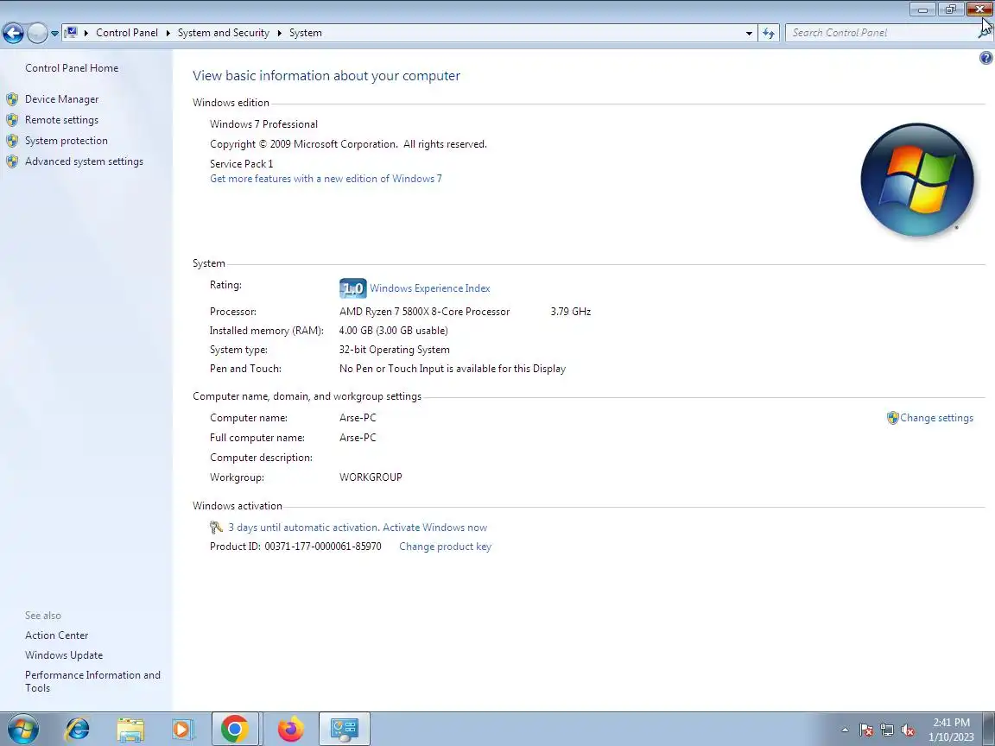This screenshot has height=746, width=995.
Task: Click the magnifier search icon
Action: 985,33
